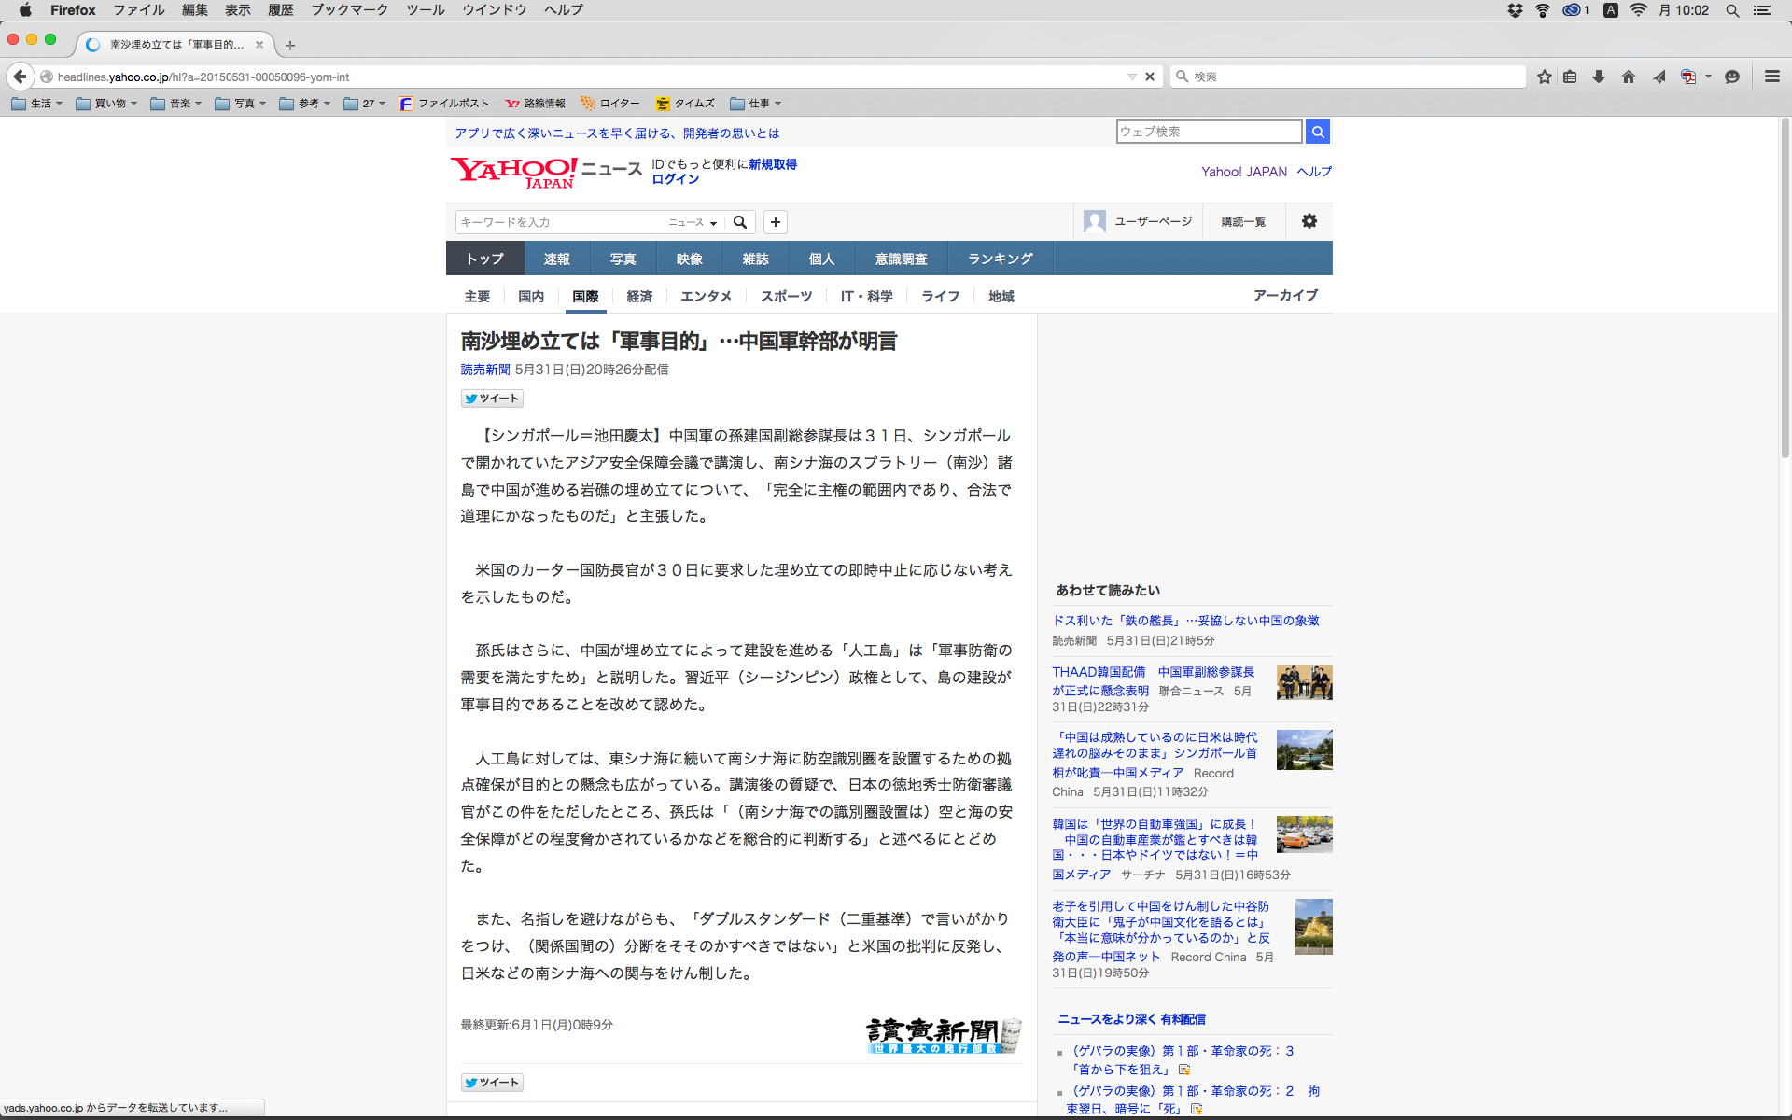1792x1120 pixels.
Task: Stop loading page with X icon
Action: pyautogui.click(x=1150, y=77)
